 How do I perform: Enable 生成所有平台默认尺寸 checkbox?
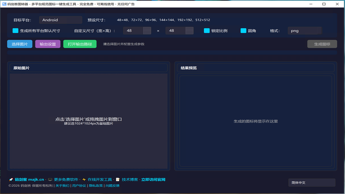click(15, 31)
